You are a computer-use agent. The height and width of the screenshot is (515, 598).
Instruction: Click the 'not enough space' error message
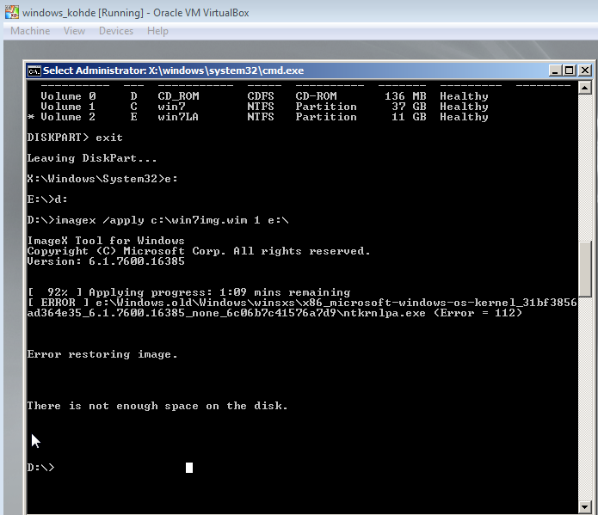(x=157, y=406)
